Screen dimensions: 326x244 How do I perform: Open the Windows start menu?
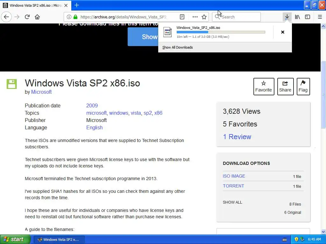coord(15,240)
